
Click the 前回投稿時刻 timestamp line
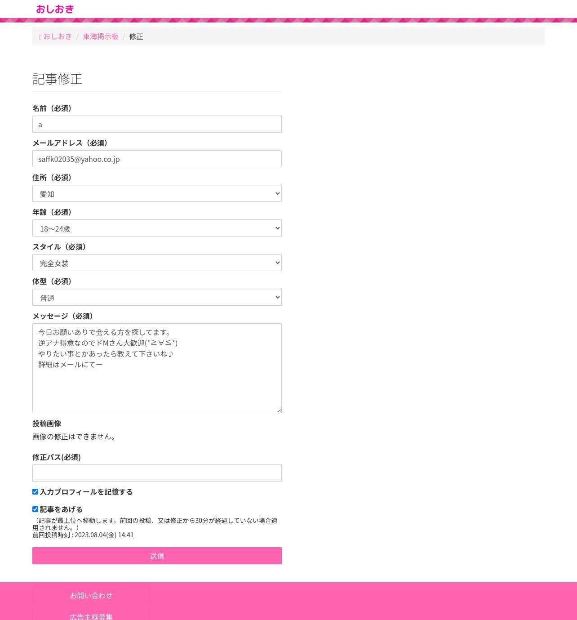point(83,535)
